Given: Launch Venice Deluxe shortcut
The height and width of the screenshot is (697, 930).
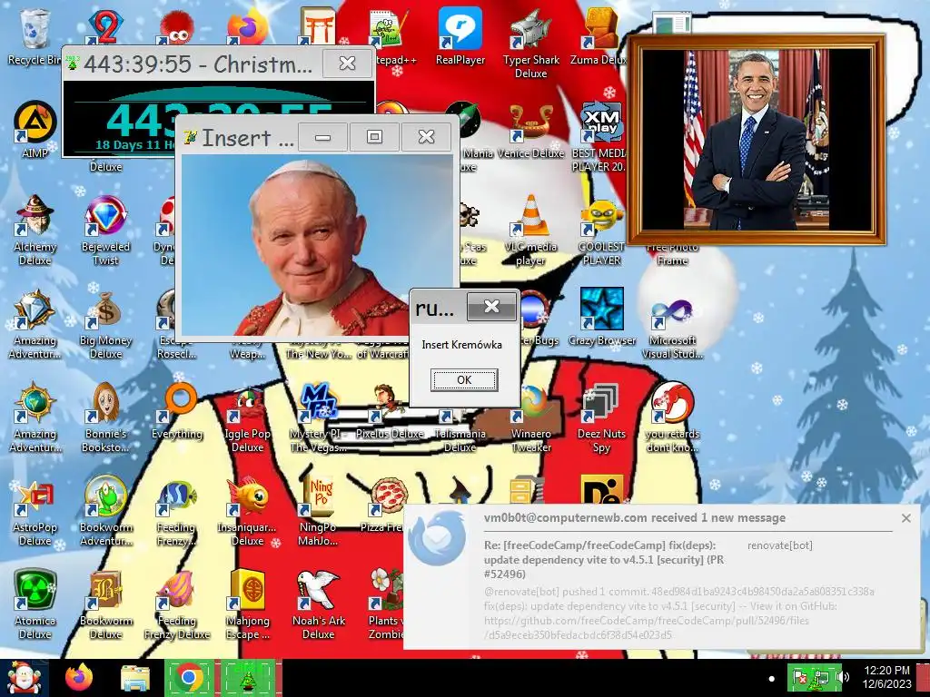Looking at the screenshot, I should coord(530,131).
